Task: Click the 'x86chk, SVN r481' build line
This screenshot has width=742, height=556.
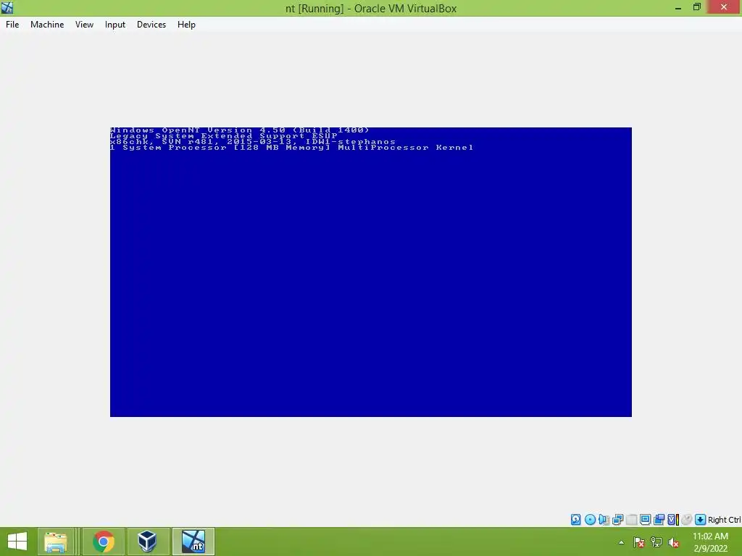Action: pyautogui.click(x=253, y=141)
